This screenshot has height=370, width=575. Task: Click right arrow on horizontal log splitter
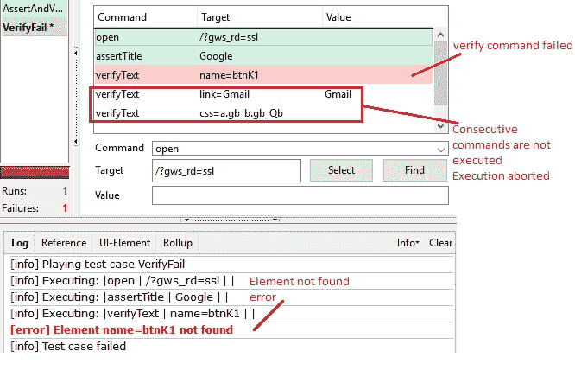click(275, 220)
